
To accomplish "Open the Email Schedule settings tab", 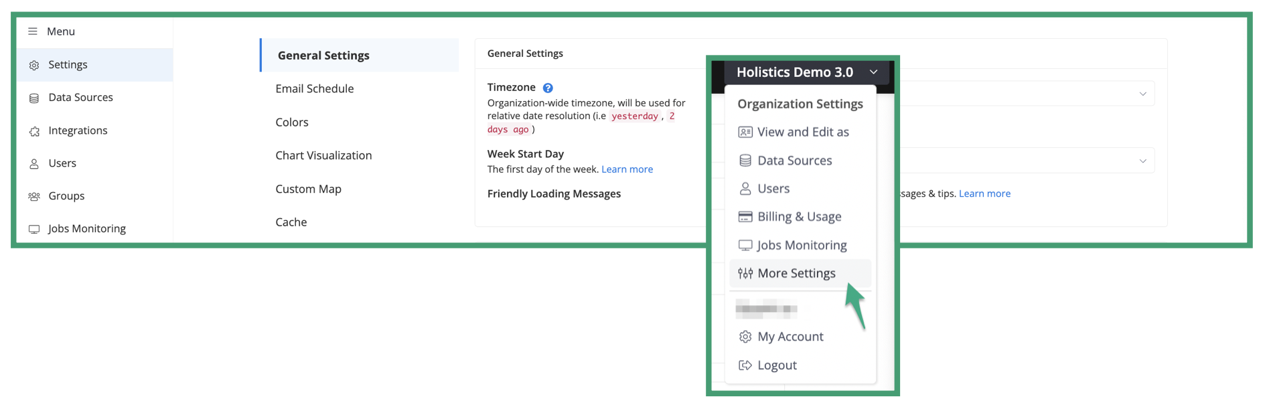I will [x=315, y=89].
